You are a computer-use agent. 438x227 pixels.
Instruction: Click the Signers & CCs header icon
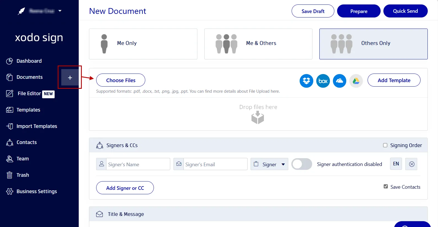pyautogui.click(x=100, y=145)
